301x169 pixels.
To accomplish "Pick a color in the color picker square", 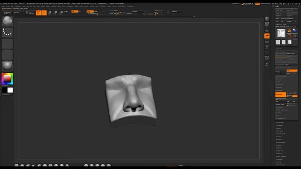I will [x=8, y=79].
